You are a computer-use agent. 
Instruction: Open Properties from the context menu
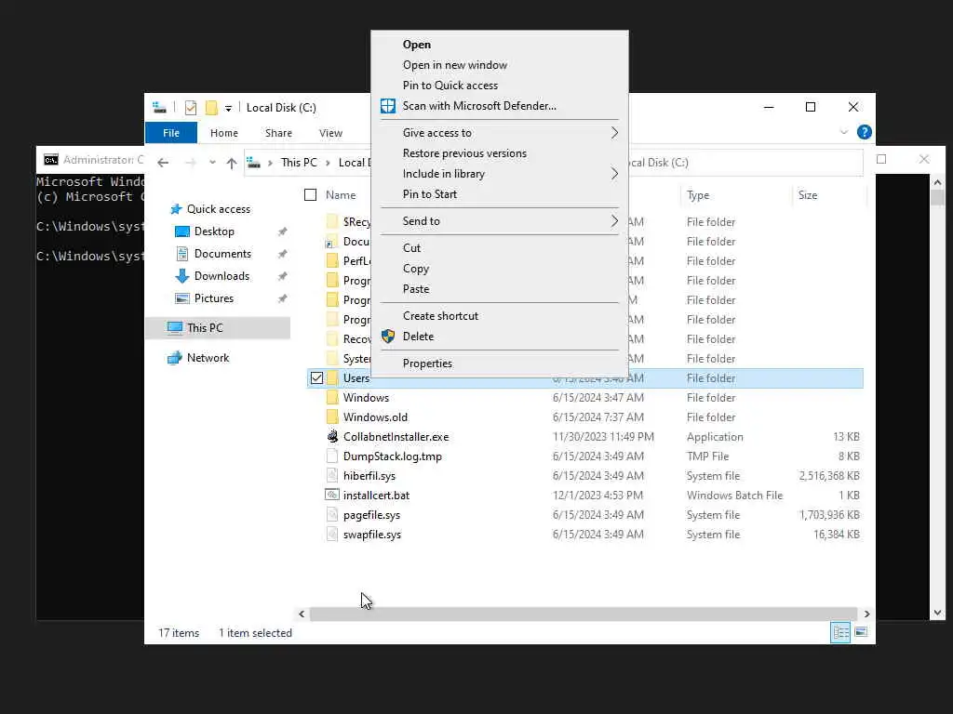pos(427,364)
